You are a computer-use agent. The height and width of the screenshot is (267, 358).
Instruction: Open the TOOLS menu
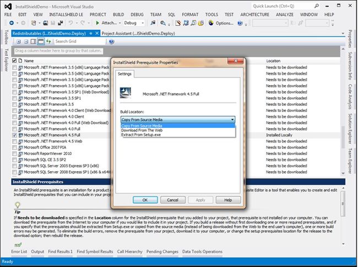click(211, 14)
